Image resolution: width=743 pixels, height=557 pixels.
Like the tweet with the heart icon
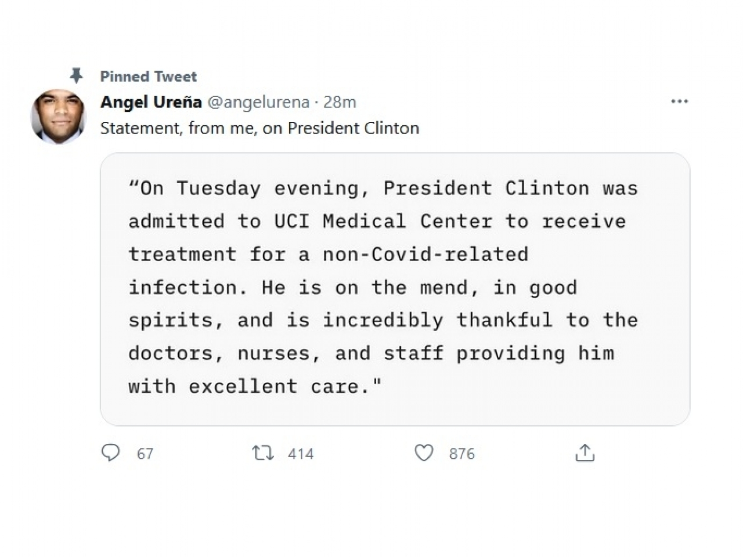tap(424, 453)
